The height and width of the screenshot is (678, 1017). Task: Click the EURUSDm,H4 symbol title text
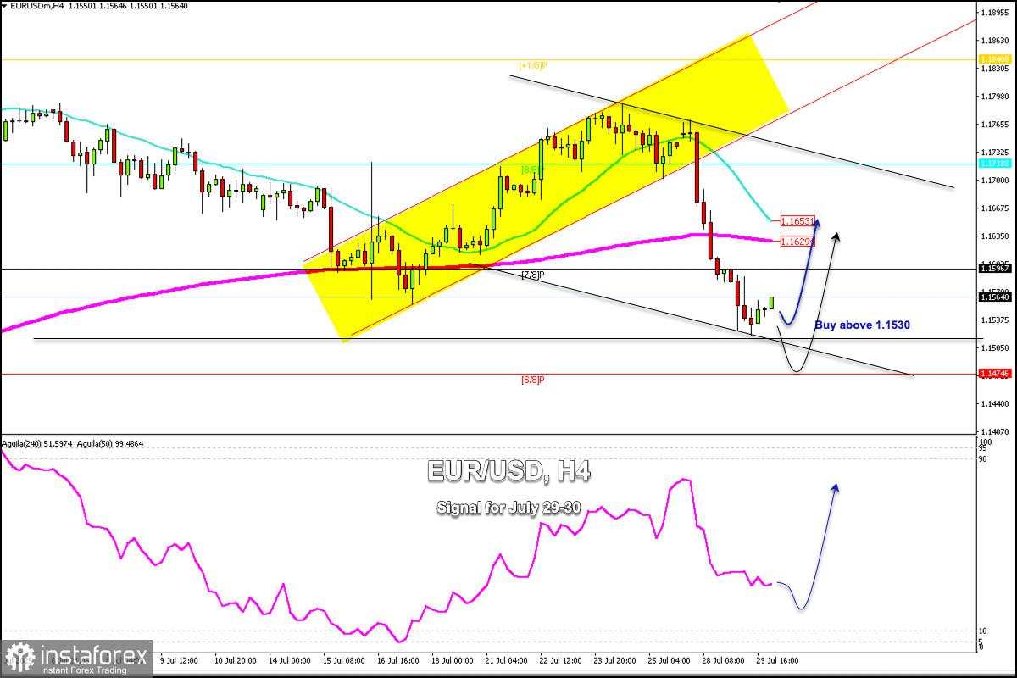37,6
